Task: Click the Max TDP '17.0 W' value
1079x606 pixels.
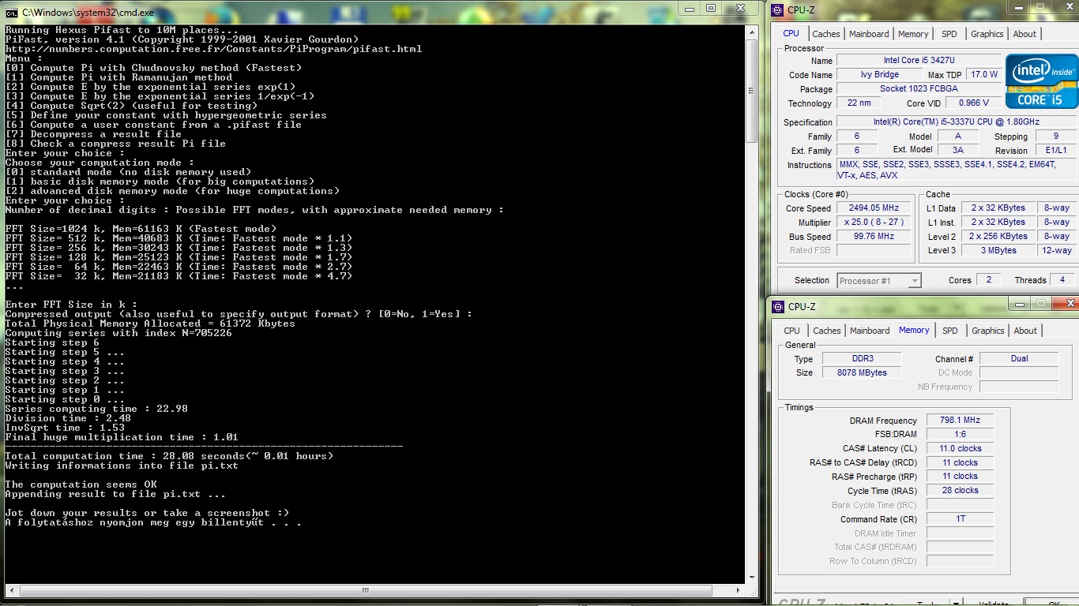Action: click(983, 75)
